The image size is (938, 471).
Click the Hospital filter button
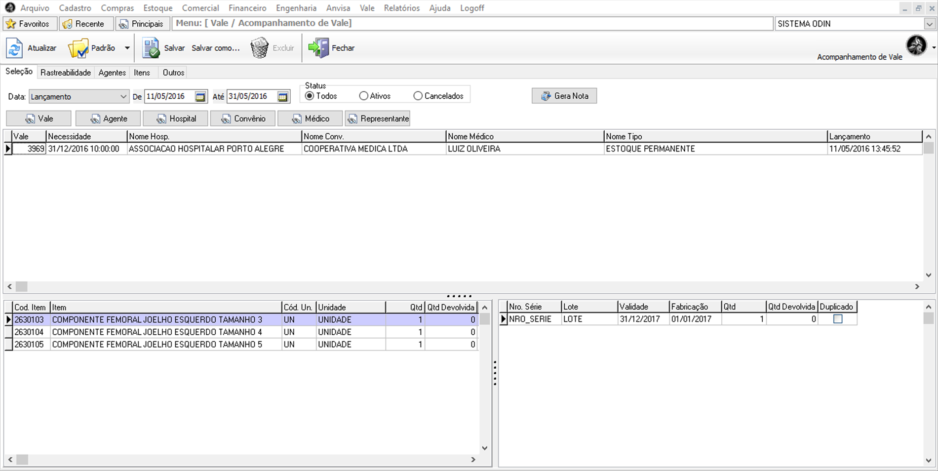click(x=175, y=118)
